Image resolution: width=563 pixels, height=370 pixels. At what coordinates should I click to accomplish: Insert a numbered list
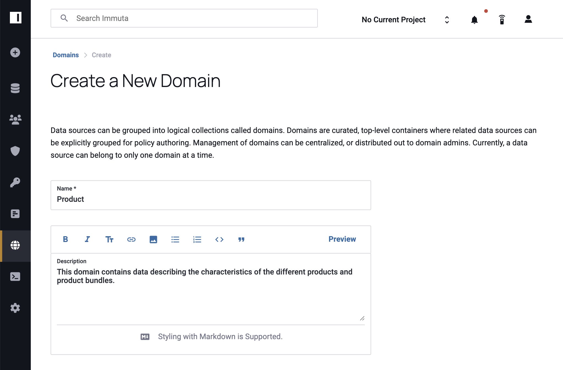197,240
